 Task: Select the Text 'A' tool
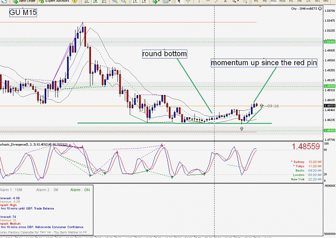(x=225, y=1)
